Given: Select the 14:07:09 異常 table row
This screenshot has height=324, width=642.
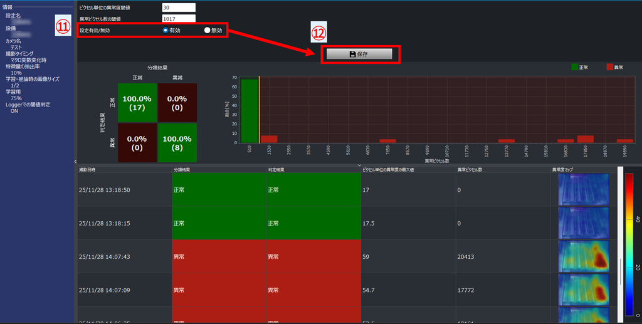Looking at the screenshot, I should click(x=347, y=290).
